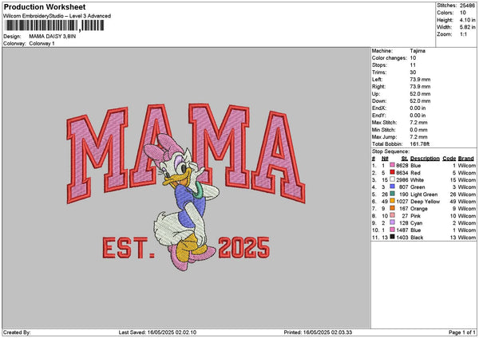This screenshot has width=479, height=338.
Task: Click the 'EST.' text in the design
Action: pos(129,248)
